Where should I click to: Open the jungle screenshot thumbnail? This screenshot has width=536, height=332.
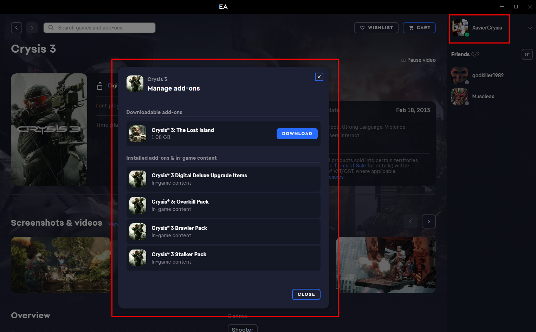pyautogui.click(x=61, y=265)
